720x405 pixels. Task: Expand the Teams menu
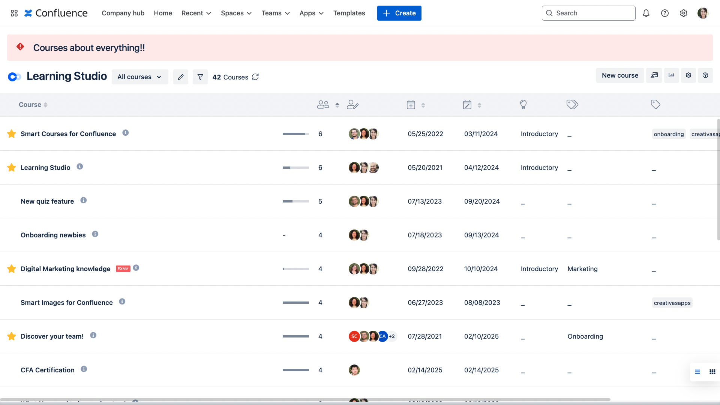point(276,13)
